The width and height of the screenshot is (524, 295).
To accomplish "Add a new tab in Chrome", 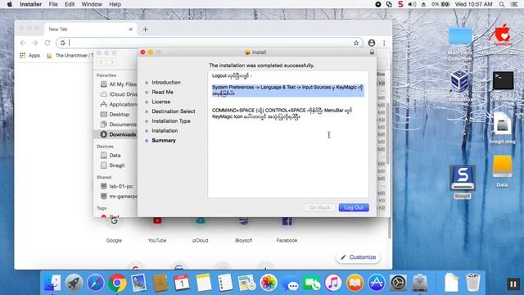I will pyautogui.click(x=145, y=29).
